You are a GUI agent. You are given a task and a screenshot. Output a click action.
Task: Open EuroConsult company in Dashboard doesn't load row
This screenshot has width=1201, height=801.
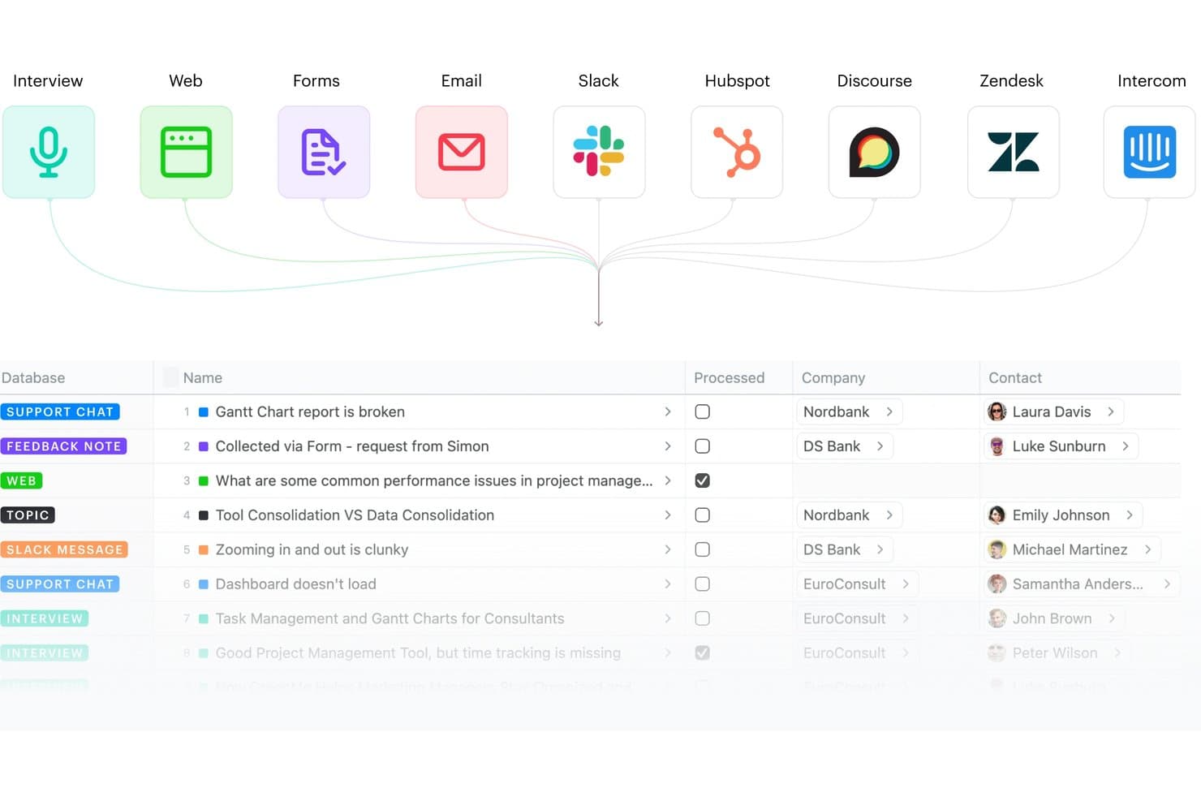(x=857, y=584)
